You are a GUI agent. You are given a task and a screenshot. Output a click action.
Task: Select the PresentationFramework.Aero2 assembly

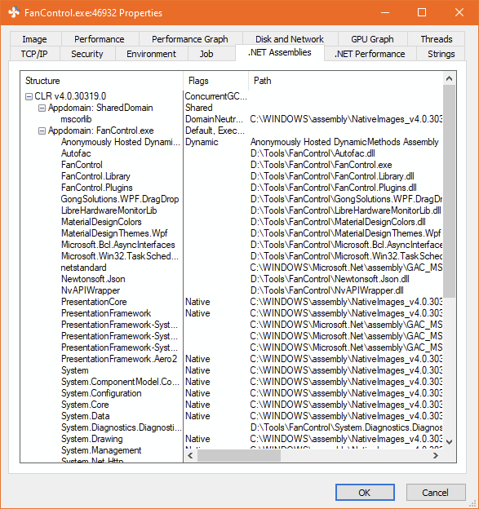point(119,359)
